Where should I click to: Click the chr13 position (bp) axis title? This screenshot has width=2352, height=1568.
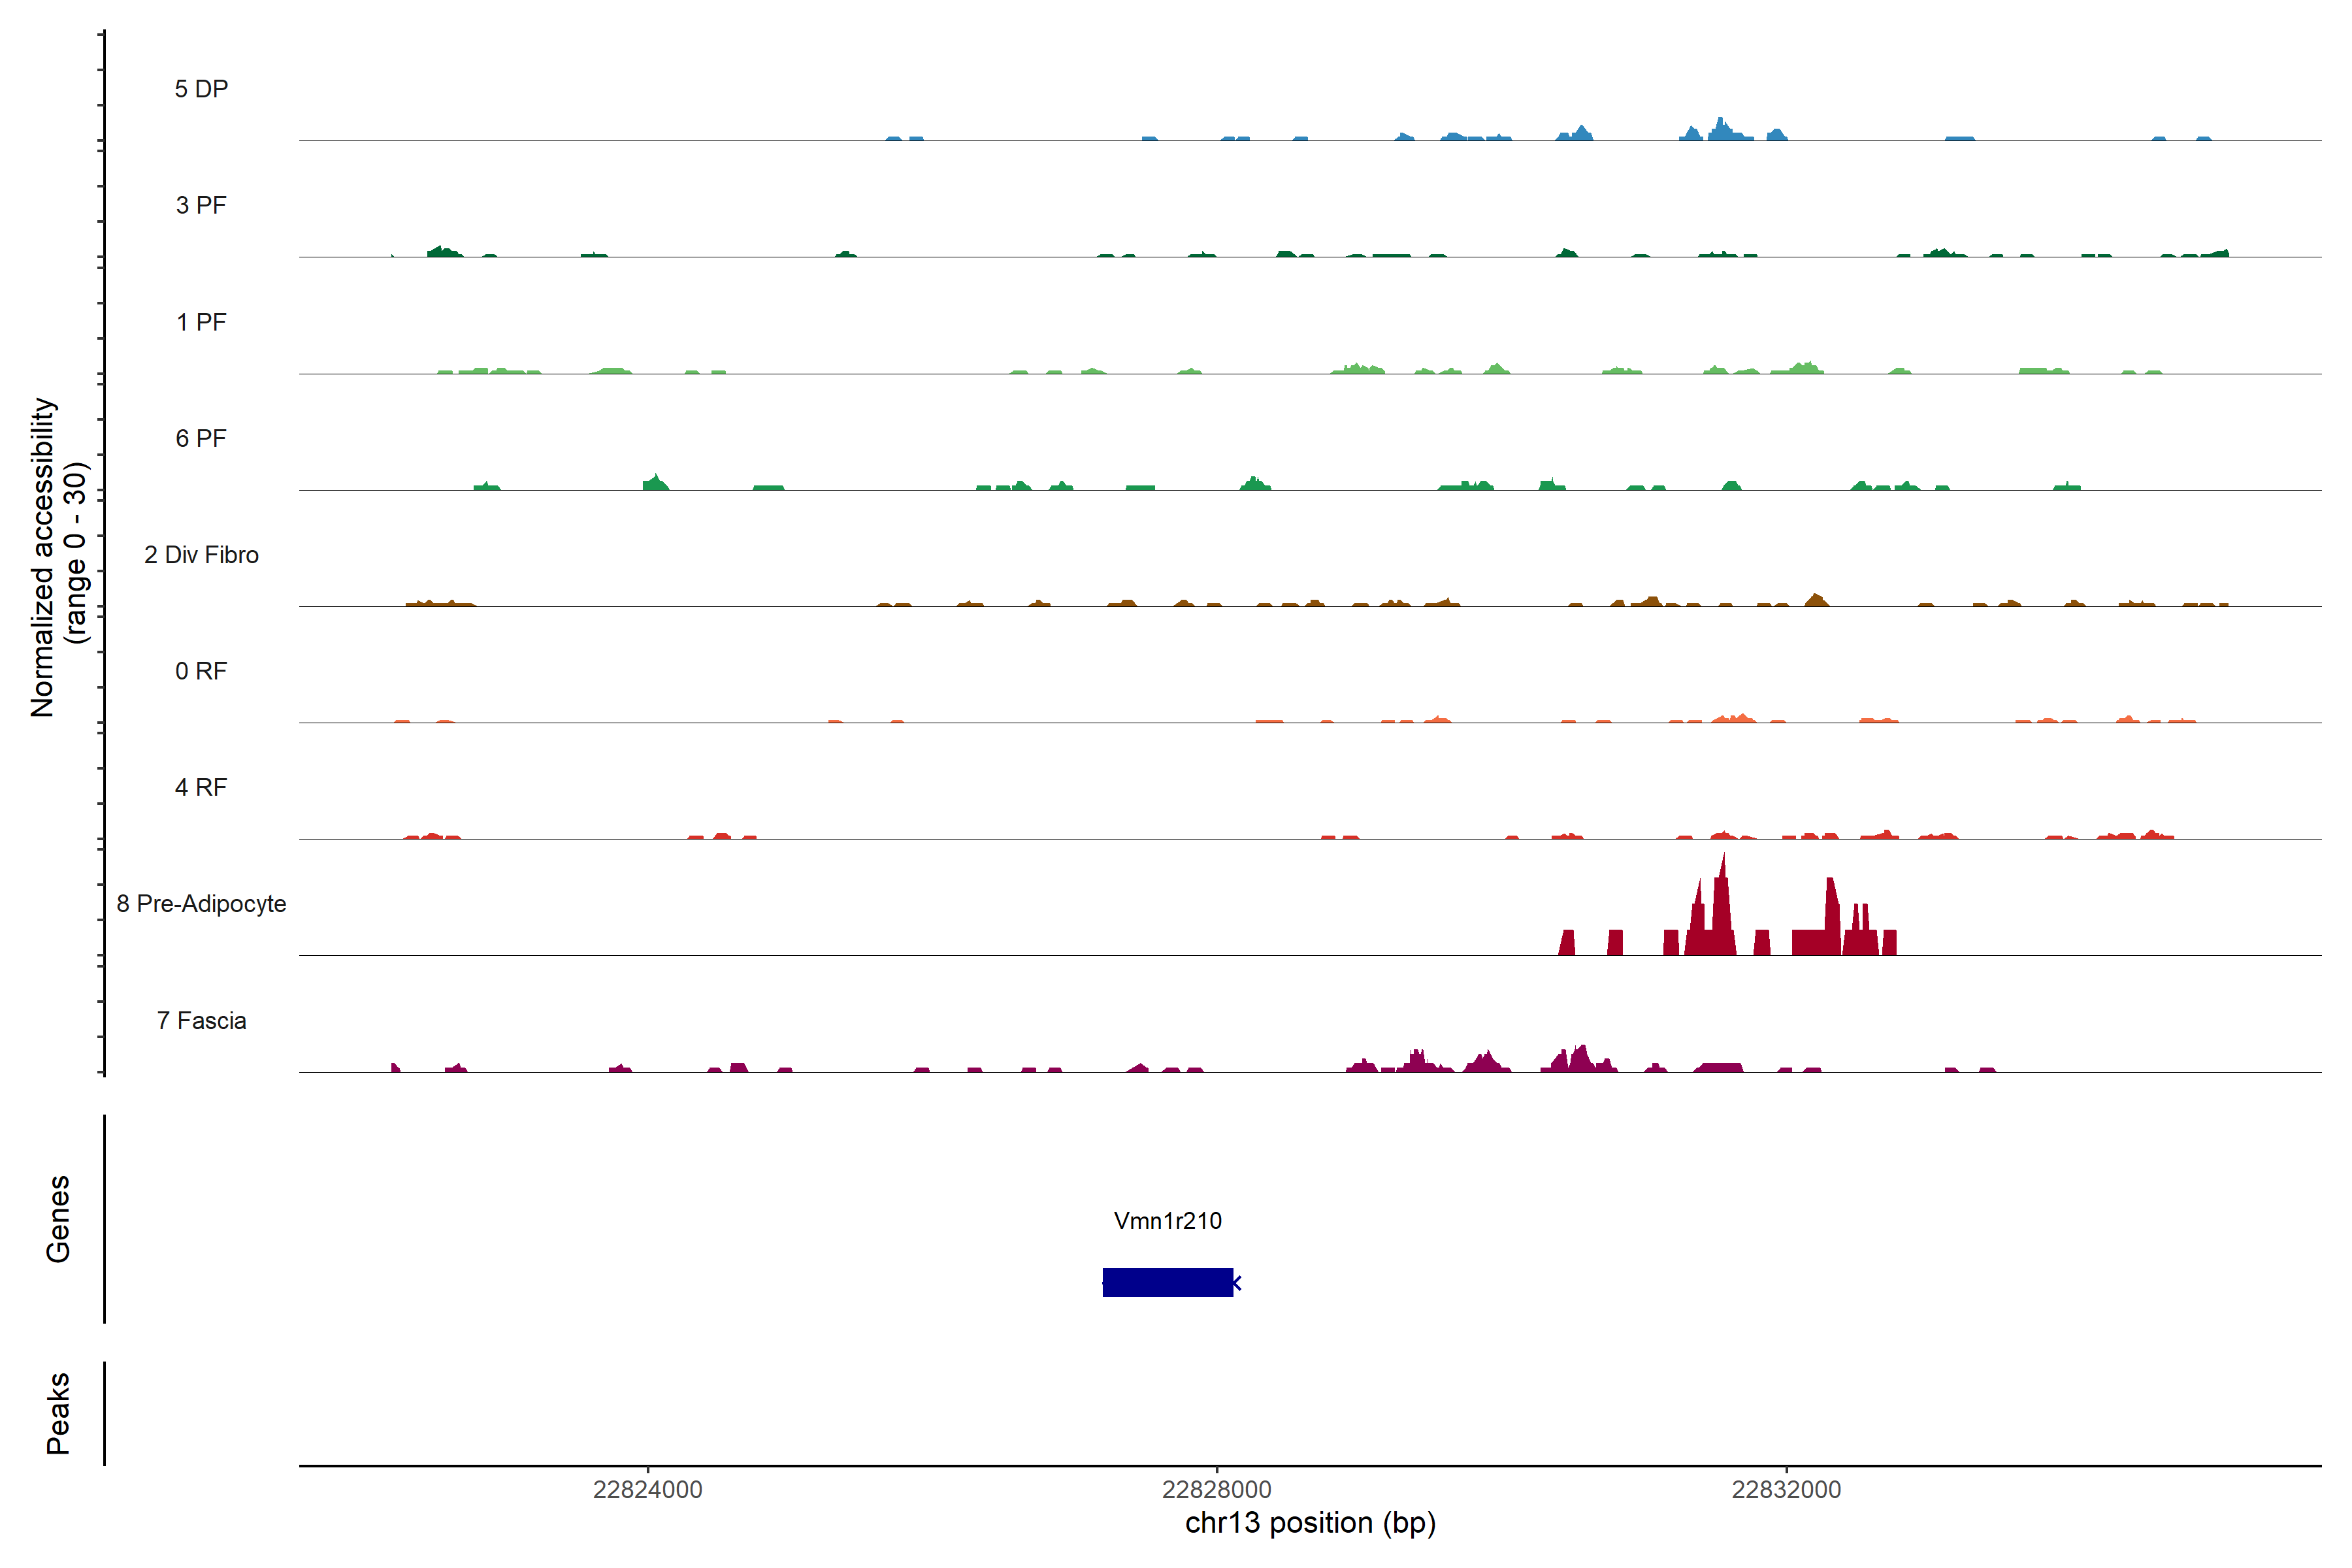click(1310, 1523)
